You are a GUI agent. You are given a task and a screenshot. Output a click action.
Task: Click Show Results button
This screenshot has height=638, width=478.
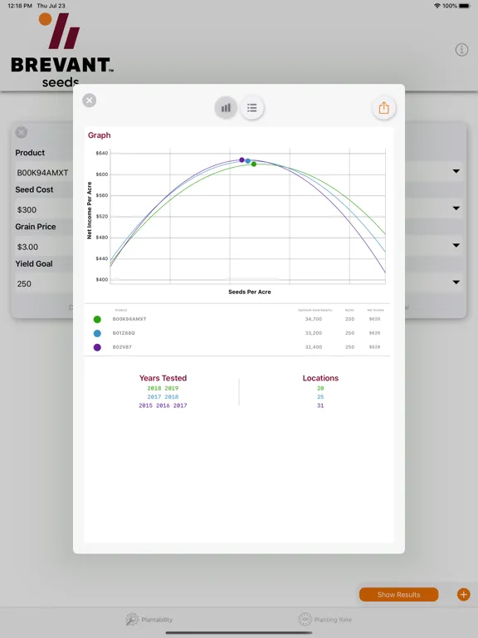coord(398,595)
